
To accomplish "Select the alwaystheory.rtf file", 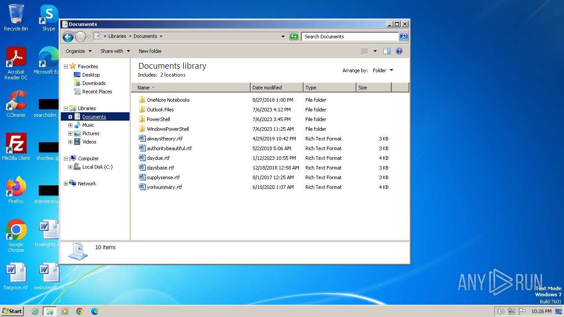I will coord(164,139).
